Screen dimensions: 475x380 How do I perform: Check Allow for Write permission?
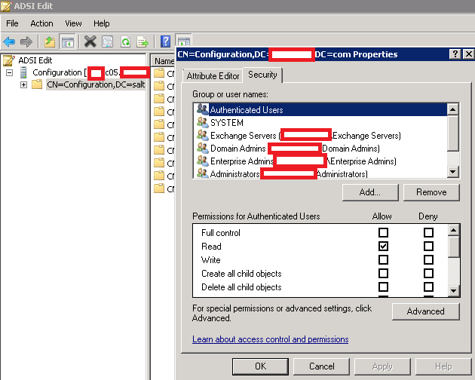coord(383,259)
